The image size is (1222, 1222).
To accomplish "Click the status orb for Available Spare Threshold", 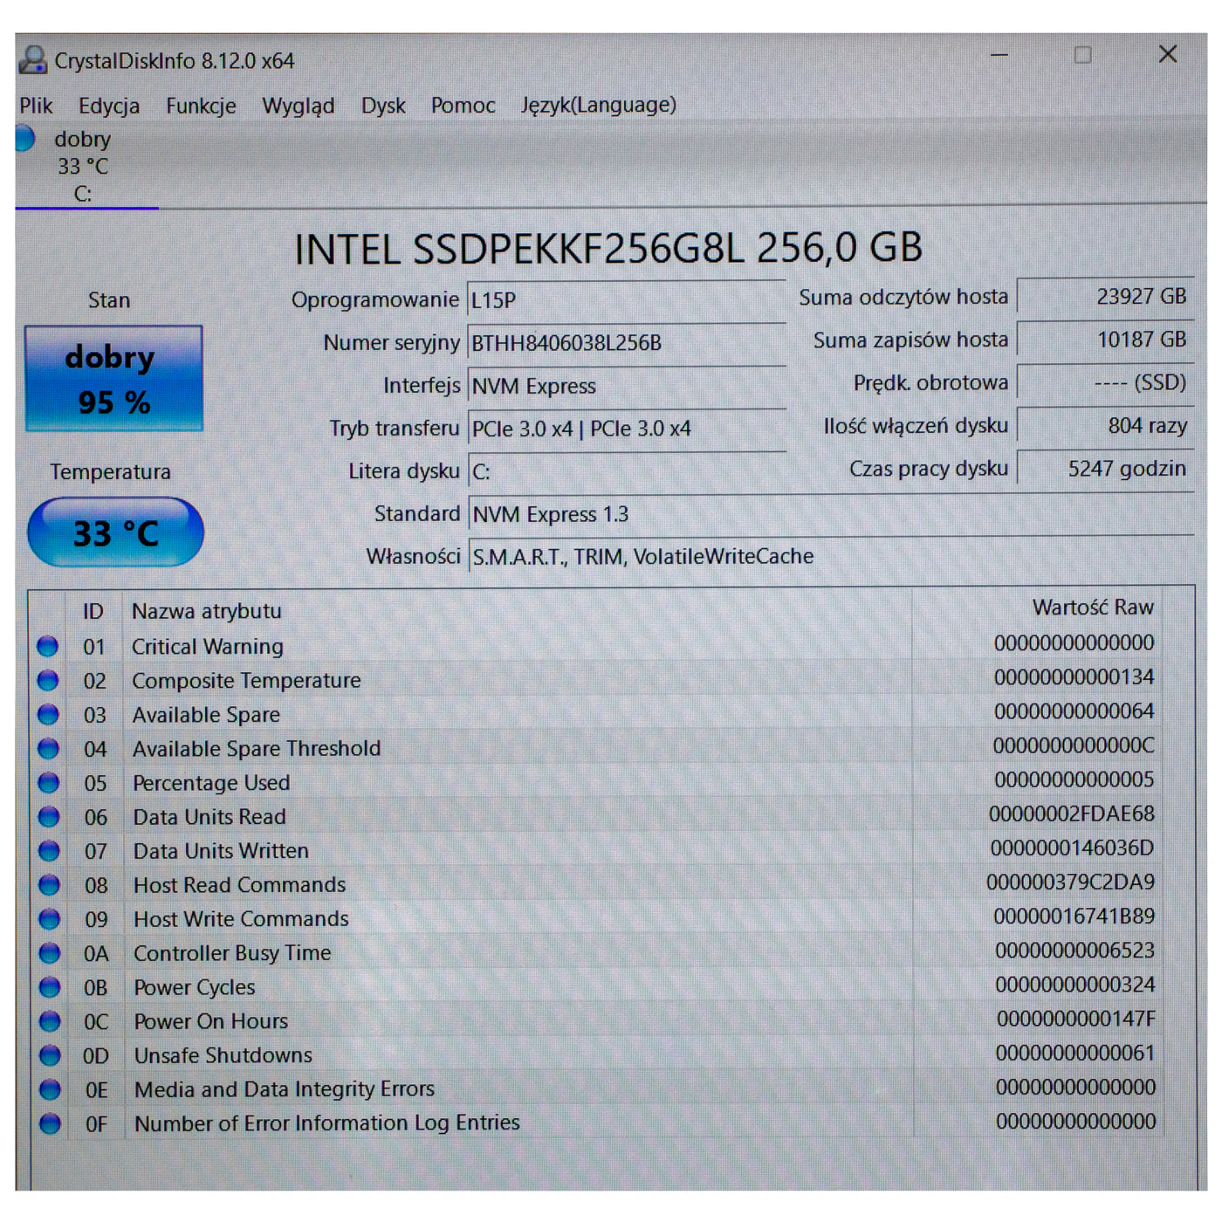I will (48, 748).
